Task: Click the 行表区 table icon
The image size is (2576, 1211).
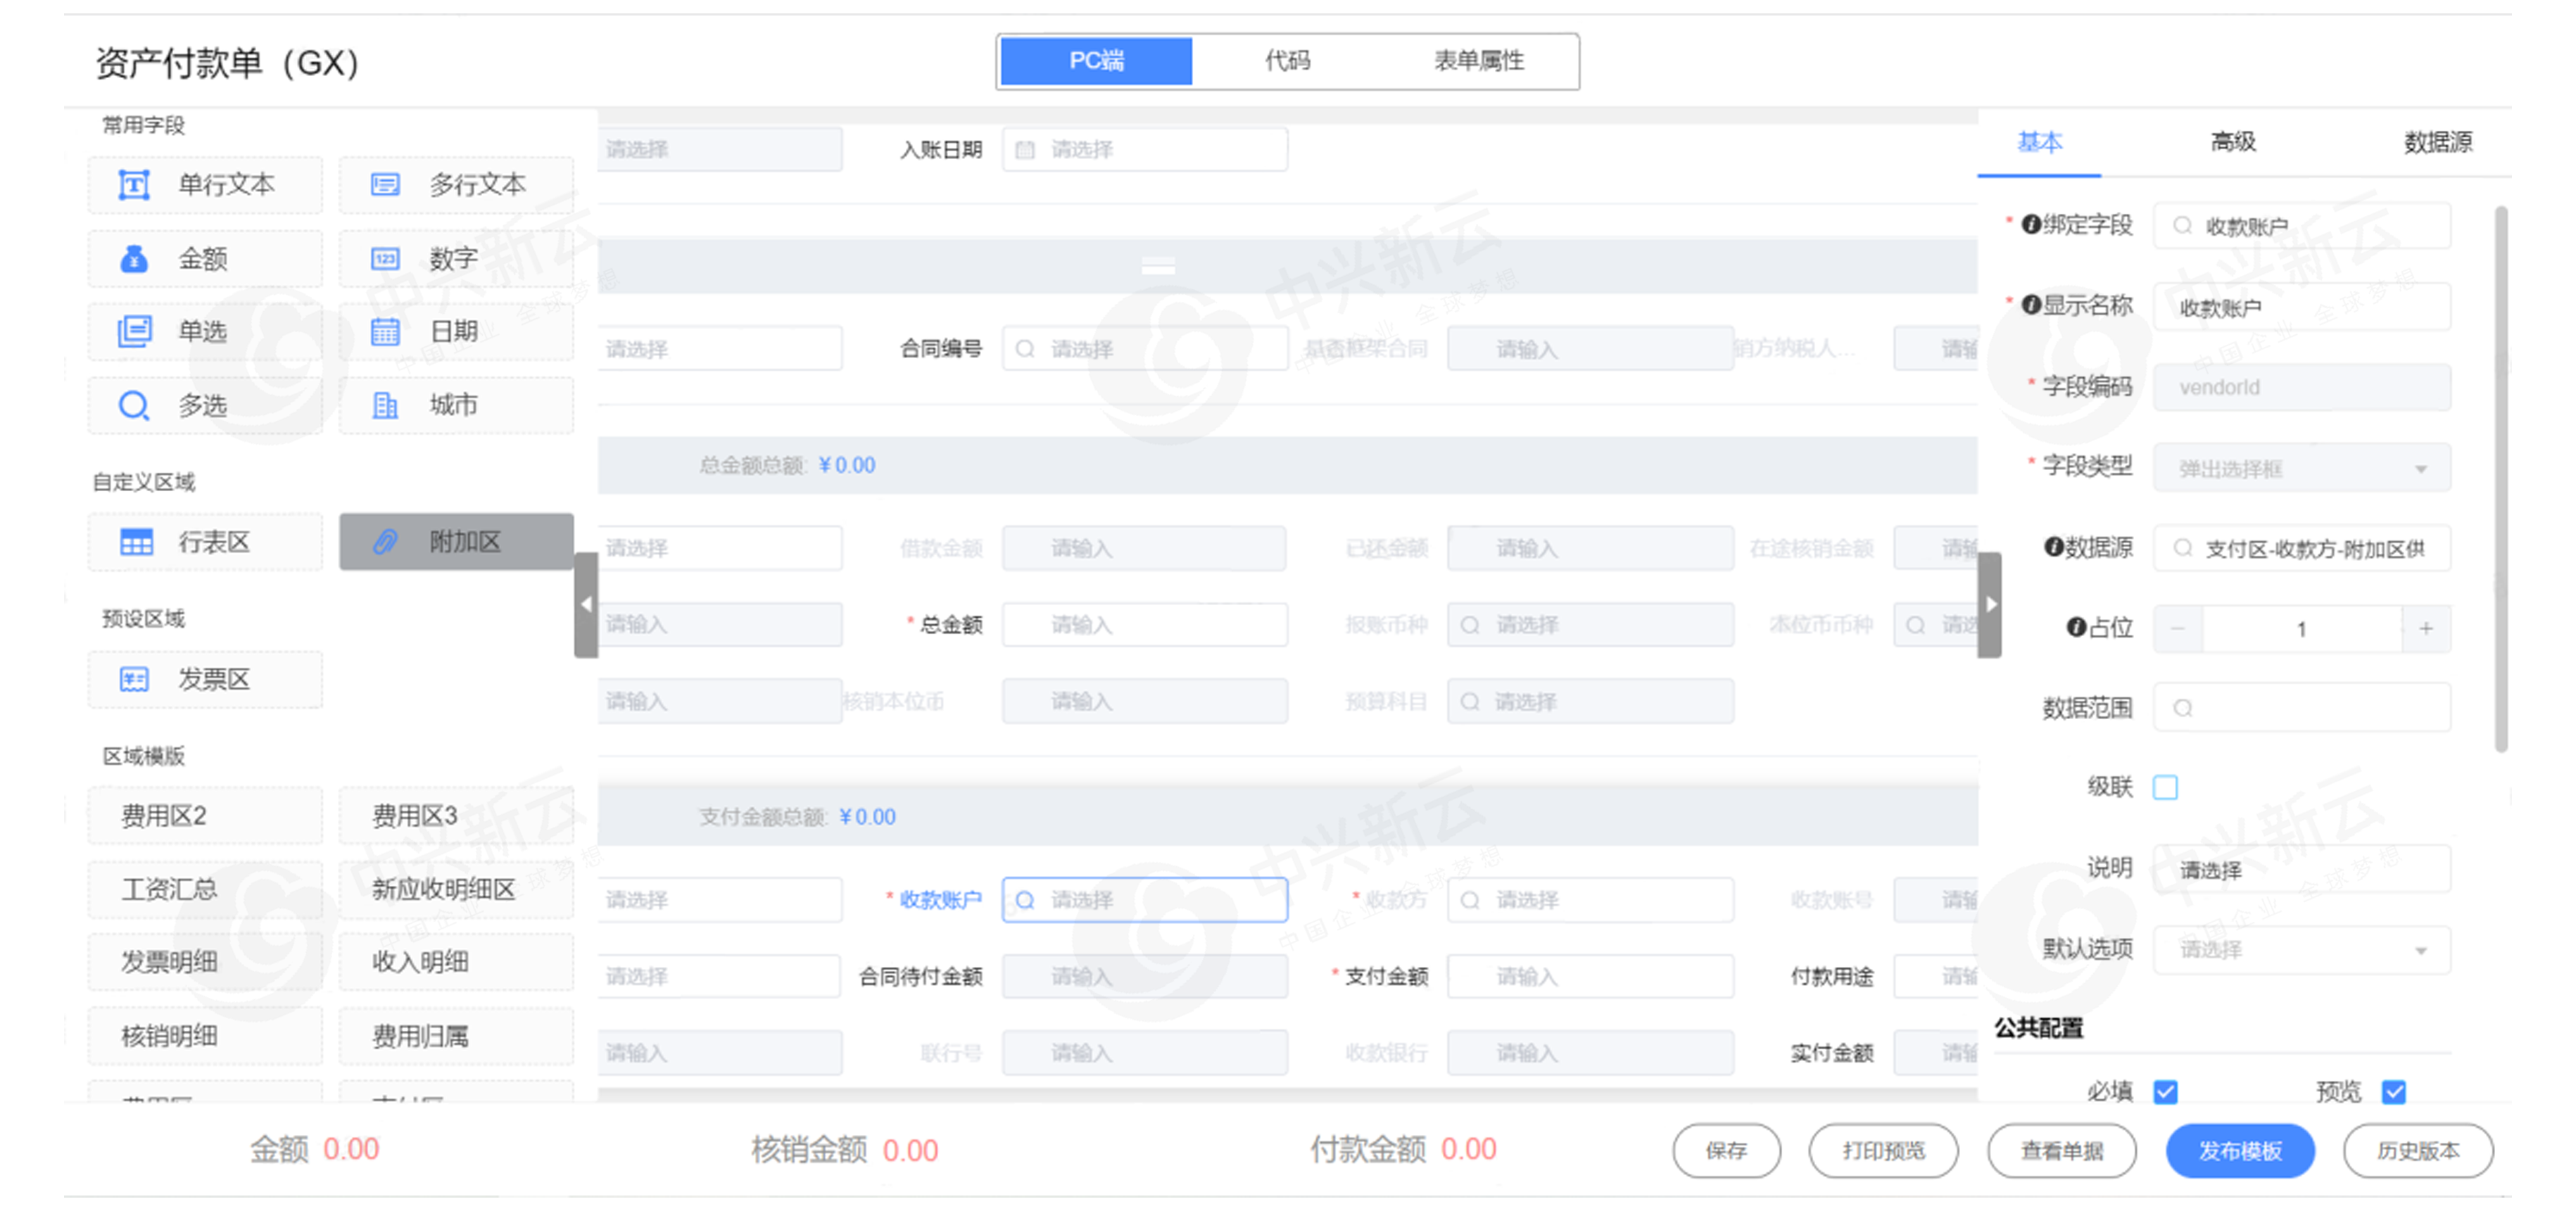Action: (136, 542)
